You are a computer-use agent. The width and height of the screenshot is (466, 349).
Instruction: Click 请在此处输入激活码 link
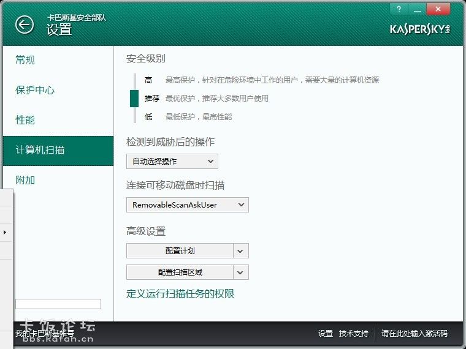point(414,334)
